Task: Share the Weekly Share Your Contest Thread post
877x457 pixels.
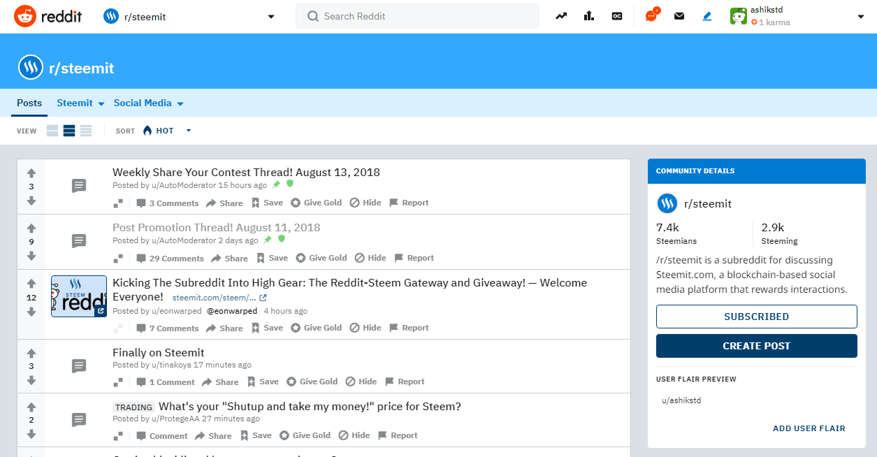Action: 224,203
